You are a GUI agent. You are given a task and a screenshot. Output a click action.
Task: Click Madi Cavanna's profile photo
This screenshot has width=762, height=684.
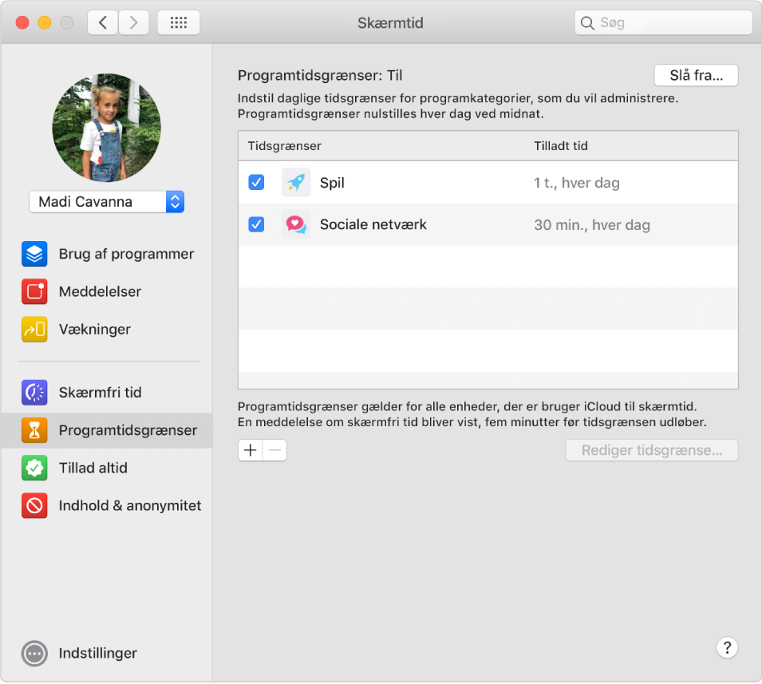click(x=106, y=128)
